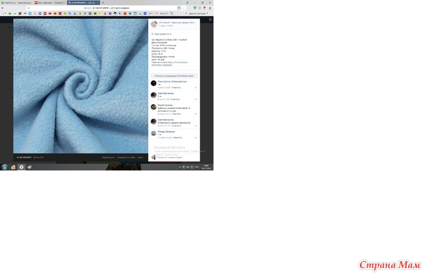Click Сохранить к себе under the photo
This screenshot has width=425, height=274.
pyautogui.click(x=126, y=157)
